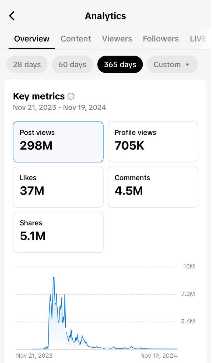Switch to the Overview tab

click(32, 39)
